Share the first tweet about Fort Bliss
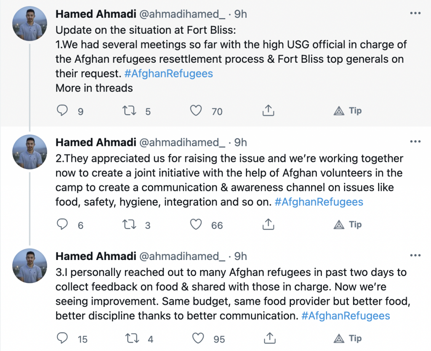Viewport: 431px width, 351px height. (x=268, y=111)
